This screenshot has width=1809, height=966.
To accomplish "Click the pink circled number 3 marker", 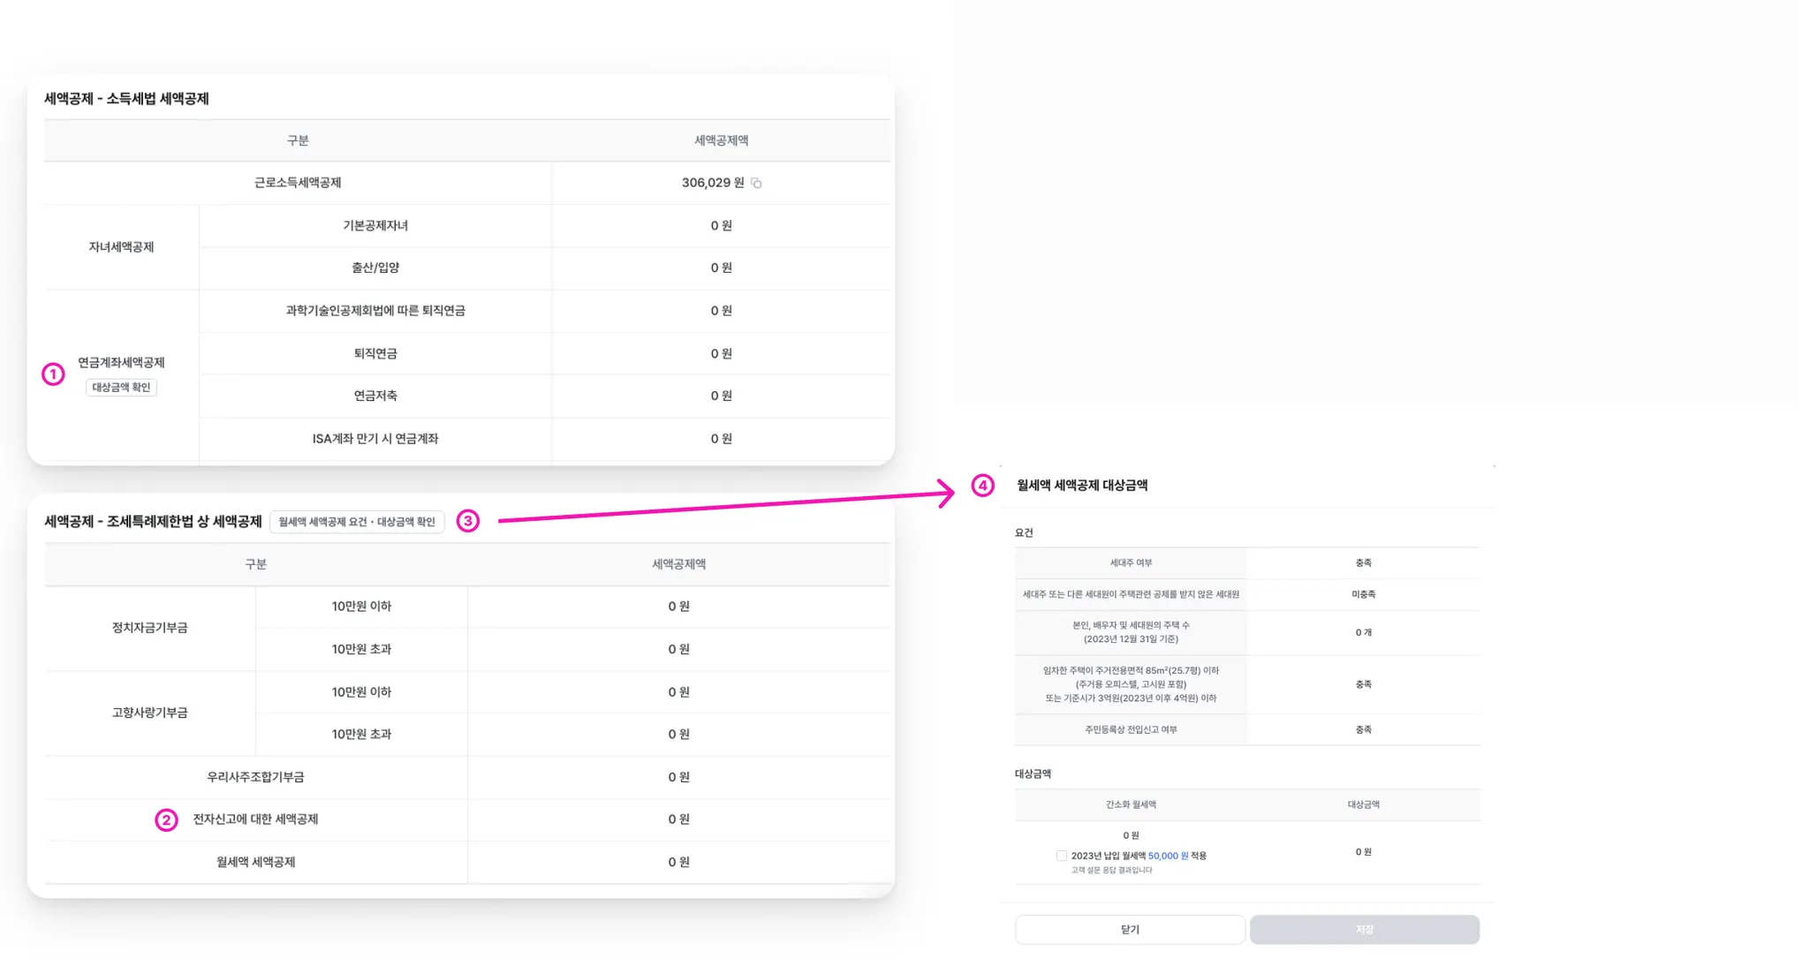I will pos(467,521).
